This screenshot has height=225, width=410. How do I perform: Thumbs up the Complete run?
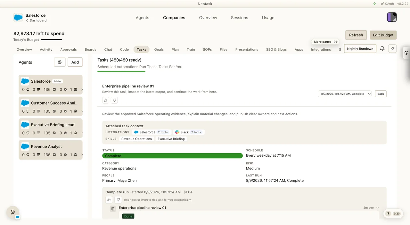coord(109,200)
